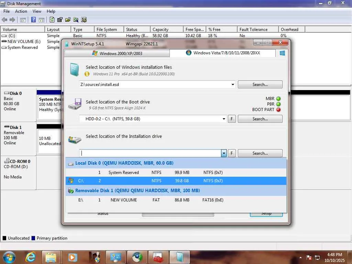This screenshot has width=352, height=264.
Task: Click the Windows logo icon beside the tabs
Action: point(283,53)
